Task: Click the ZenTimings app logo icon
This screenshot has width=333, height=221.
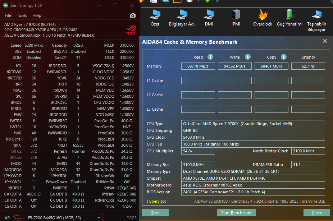Action: coord(5,5)
